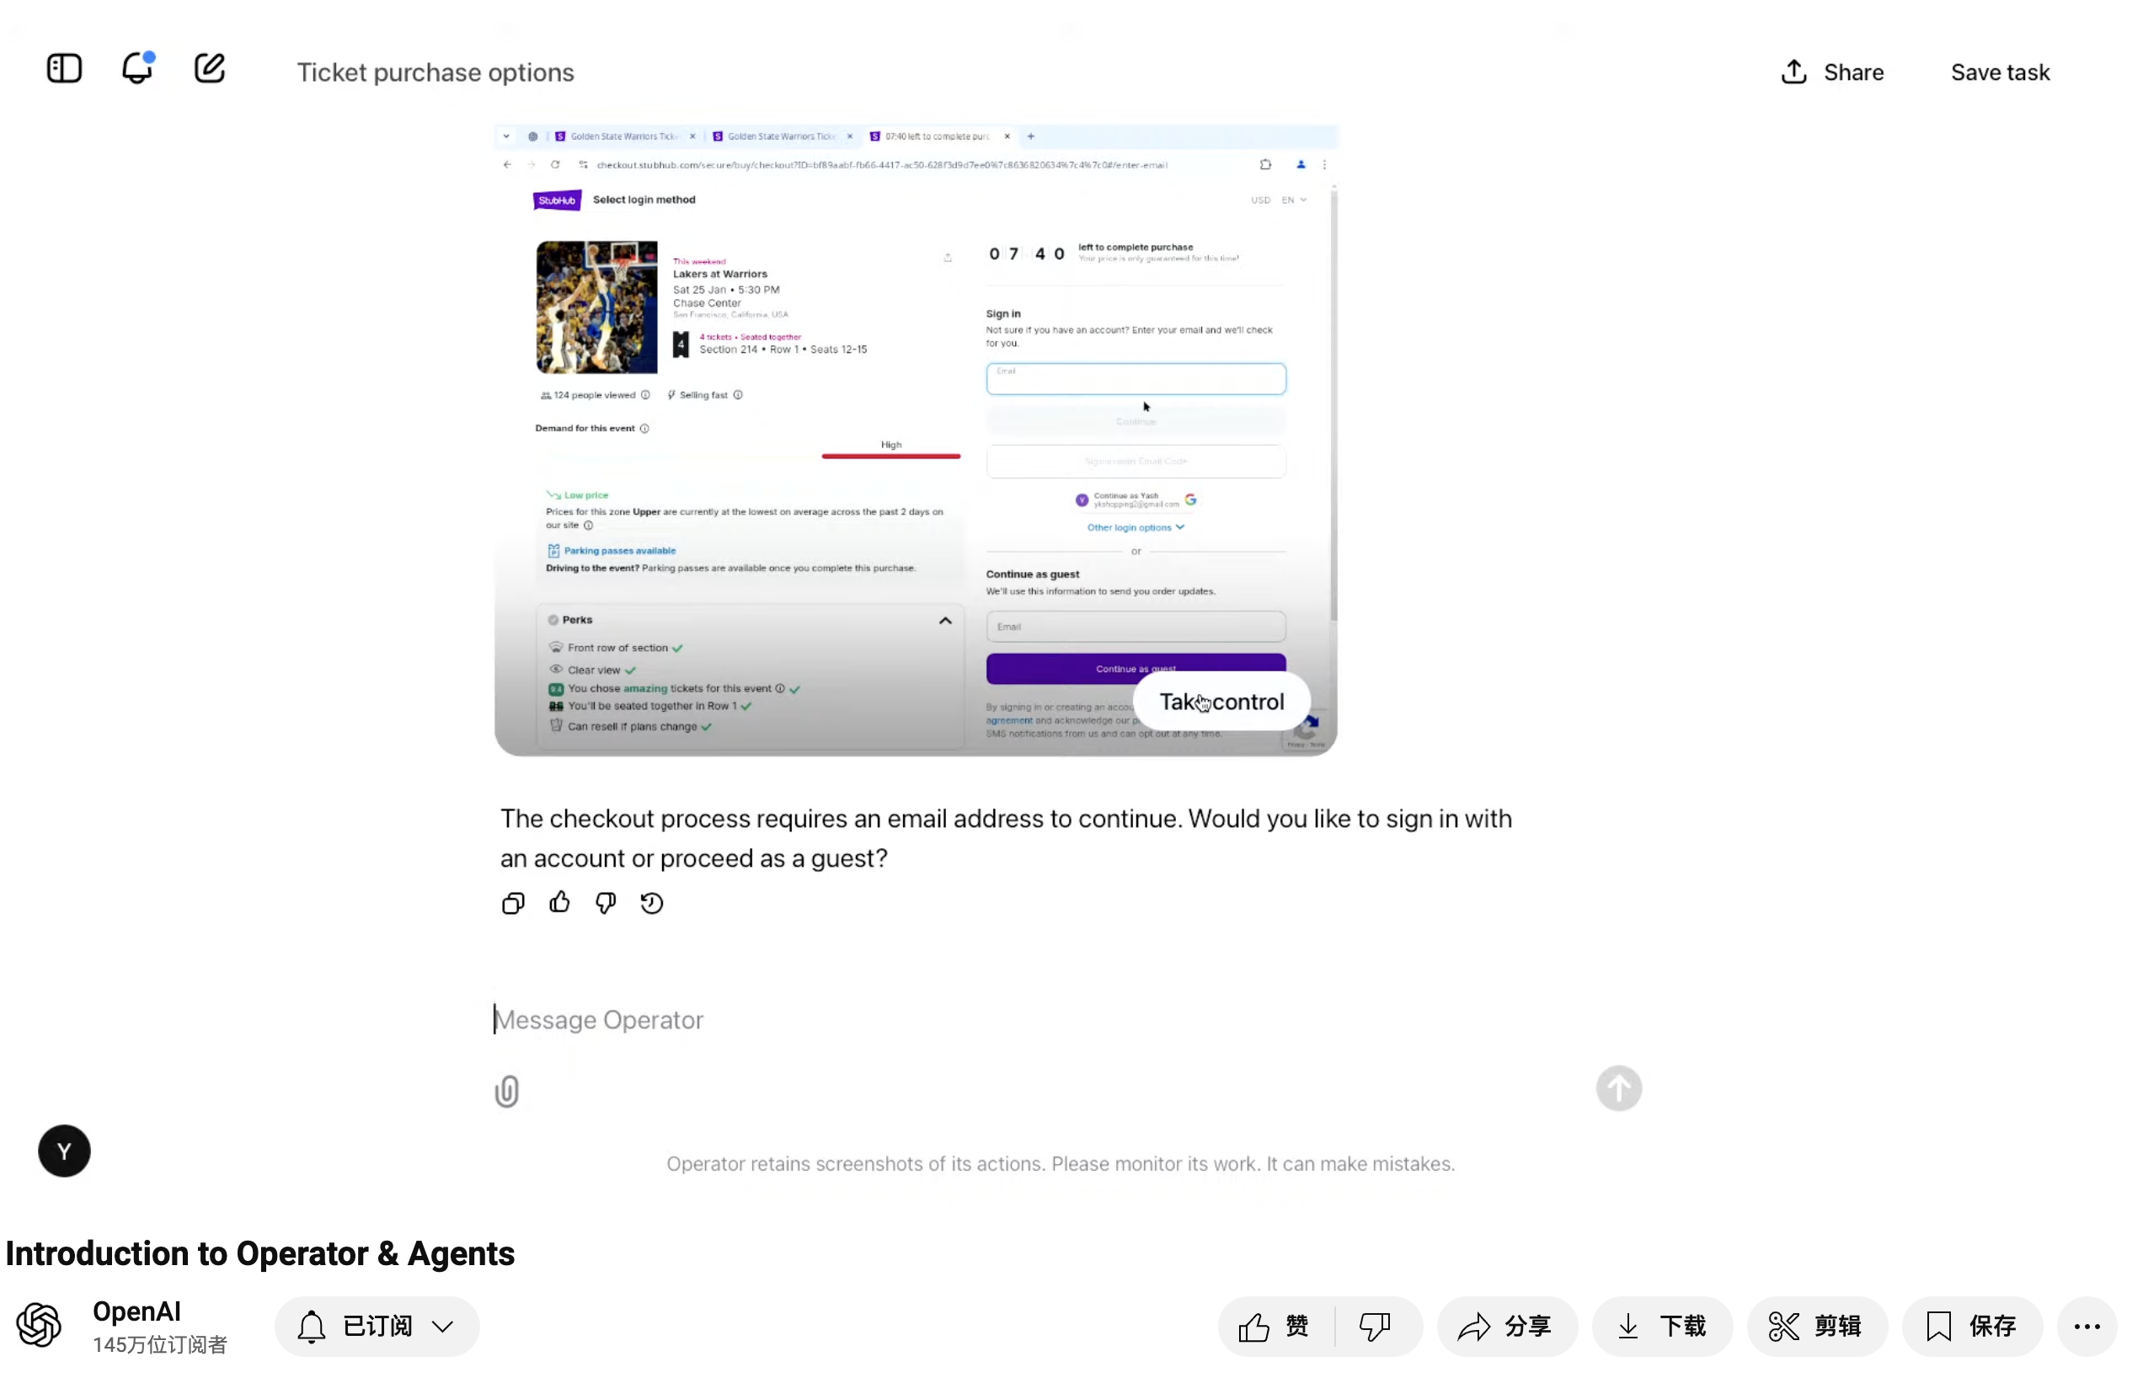Toggle the sidebar panel icon
The height and width of the screenshot is (1378, 2143).
pyautogui.click(x=63, y=69)
